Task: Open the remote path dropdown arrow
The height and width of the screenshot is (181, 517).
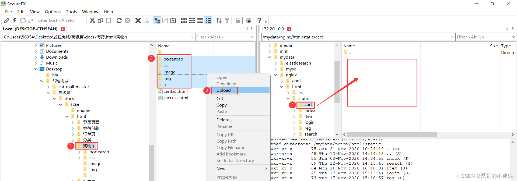Action: pyautogui.click(x=453, y=37)
